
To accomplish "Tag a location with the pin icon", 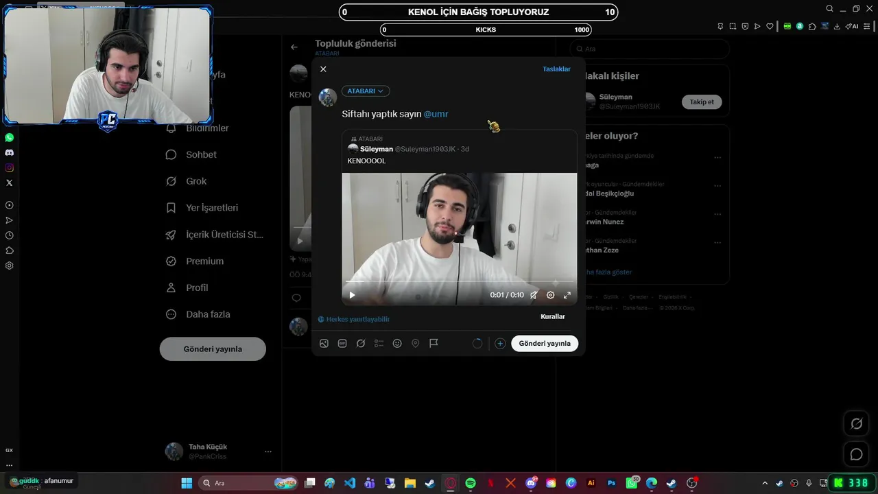I will click(x=416, y=344).
